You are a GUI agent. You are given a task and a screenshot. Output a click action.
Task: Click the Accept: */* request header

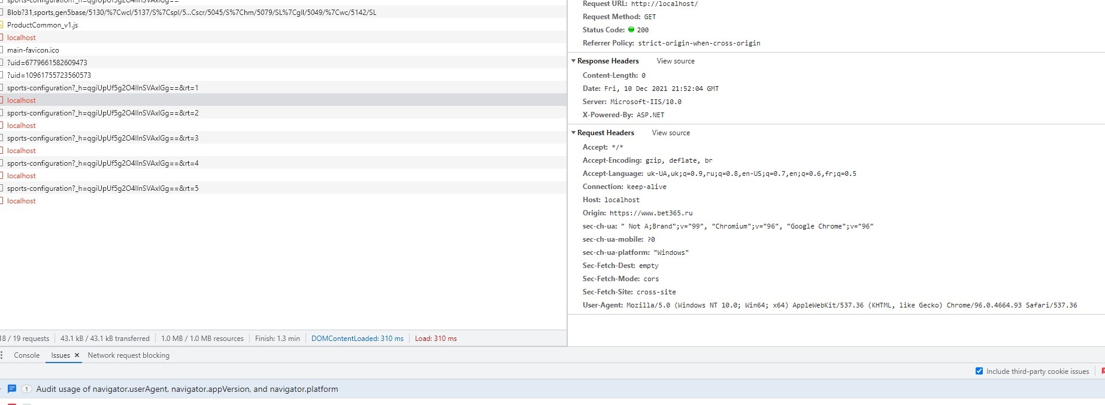point(603,147)
